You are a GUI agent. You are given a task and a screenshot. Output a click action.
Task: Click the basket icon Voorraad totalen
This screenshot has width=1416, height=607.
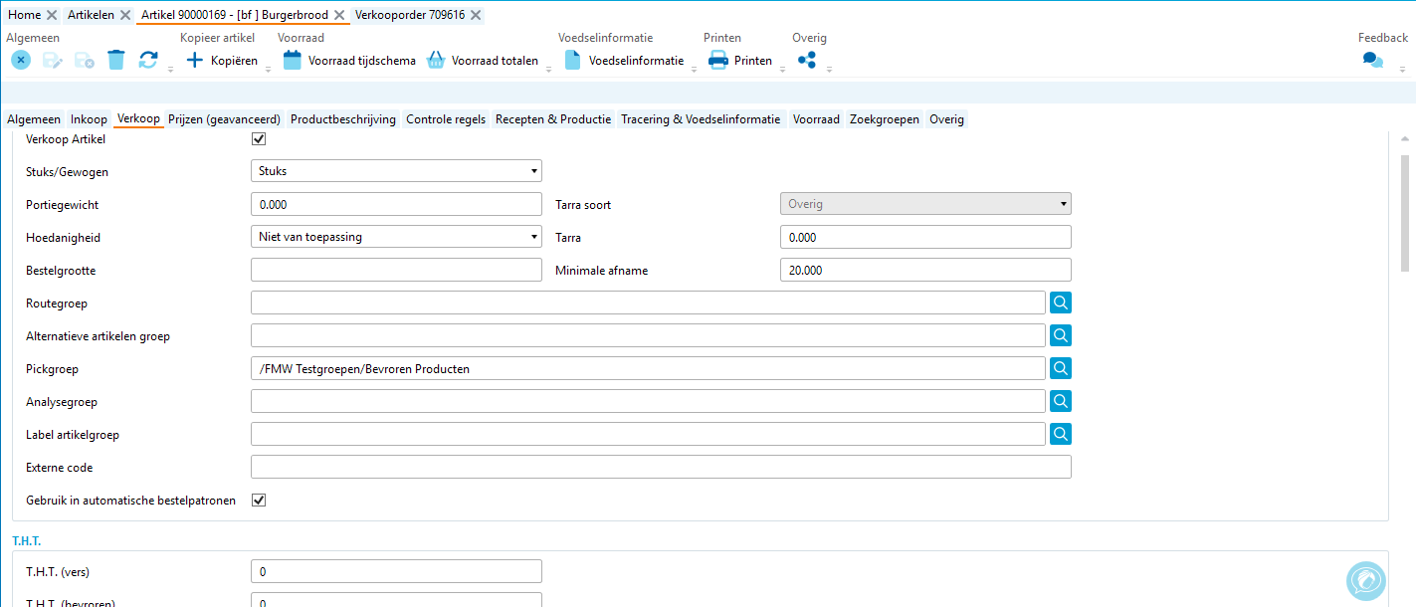pyautogui.click(x=436, y=61)
